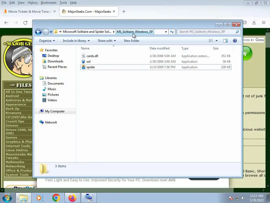Open Firefox hamburger application menu
Viewport: 270px width, 203px height.
pyautogui.click(x=263, y=22)
